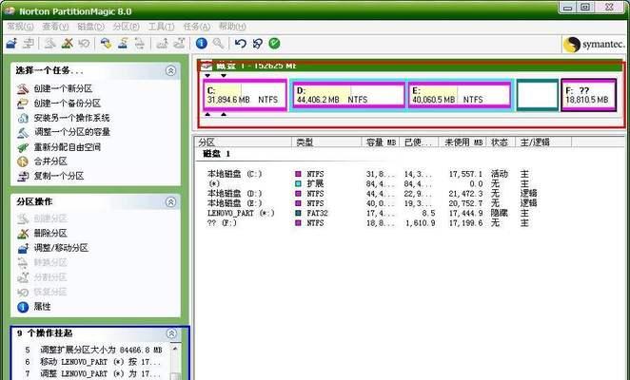The height and width of the screenshot is (380, 630).
Task: Click the Label partition toolbar icon
Action: tap(106, 44)
